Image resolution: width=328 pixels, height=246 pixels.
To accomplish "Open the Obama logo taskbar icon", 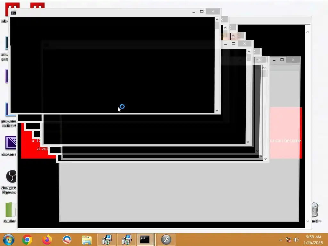I will point(67,240).
